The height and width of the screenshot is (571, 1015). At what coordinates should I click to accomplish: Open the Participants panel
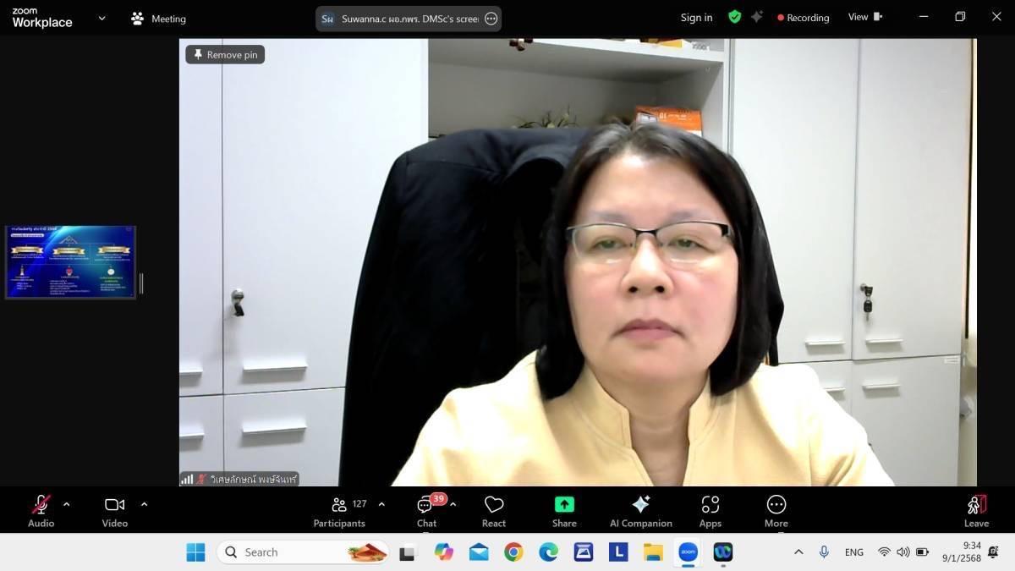pyautogui.click(x=339, y=511)
